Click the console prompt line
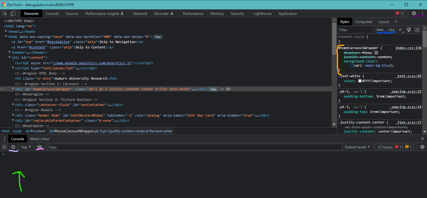Image resolution: width=427 pixels, height=198 pixels. pyautogui.click(x=213, y=154)
